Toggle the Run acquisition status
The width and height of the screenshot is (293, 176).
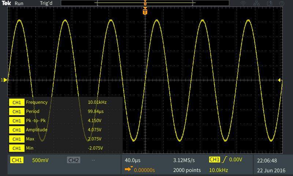(x=19, y=3)
